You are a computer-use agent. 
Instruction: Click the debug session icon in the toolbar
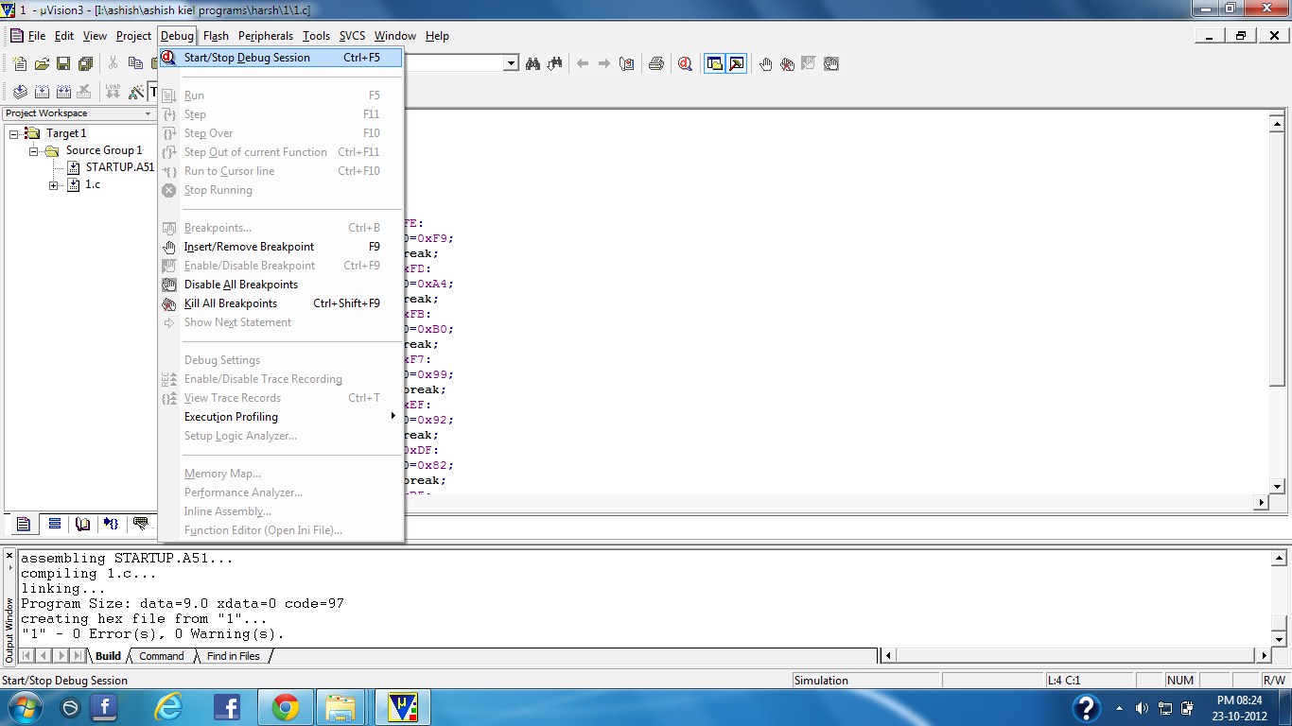pyautogui.click(x=685, y=63)
